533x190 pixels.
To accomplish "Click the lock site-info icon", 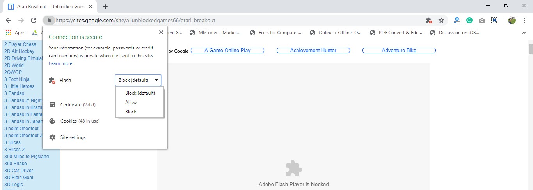I will click(49, 20).
